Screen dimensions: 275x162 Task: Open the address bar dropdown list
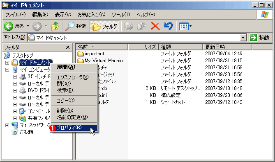[243, 38]
